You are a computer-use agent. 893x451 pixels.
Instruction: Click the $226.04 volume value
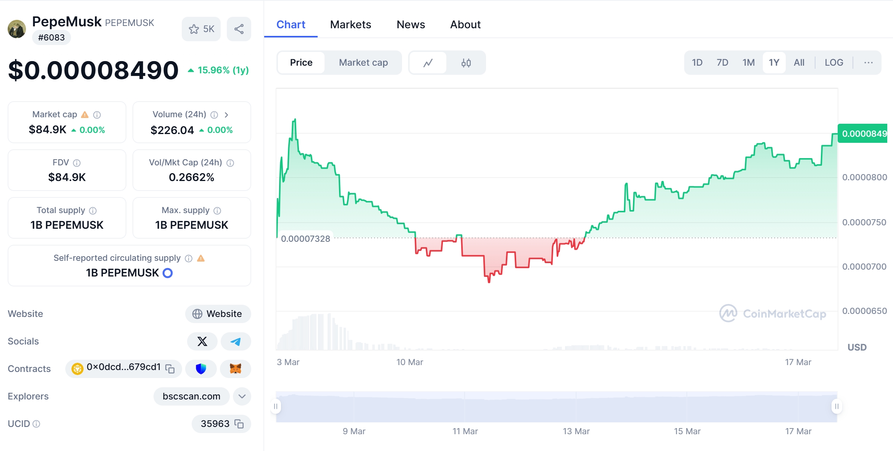[x=172, y=130]
